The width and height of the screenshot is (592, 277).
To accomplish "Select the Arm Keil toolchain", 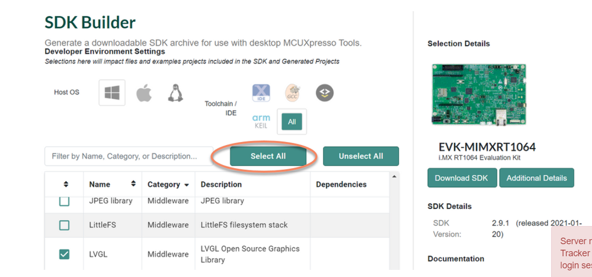I will tap(261, 121).
